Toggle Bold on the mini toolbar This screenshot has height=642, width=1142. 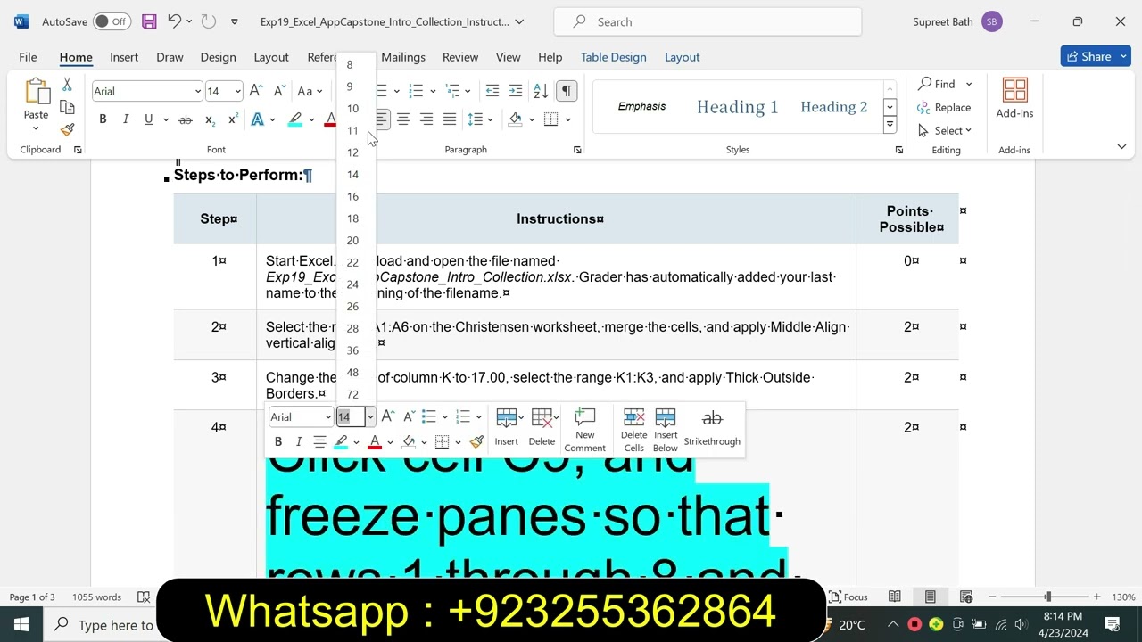click(278, 441)
